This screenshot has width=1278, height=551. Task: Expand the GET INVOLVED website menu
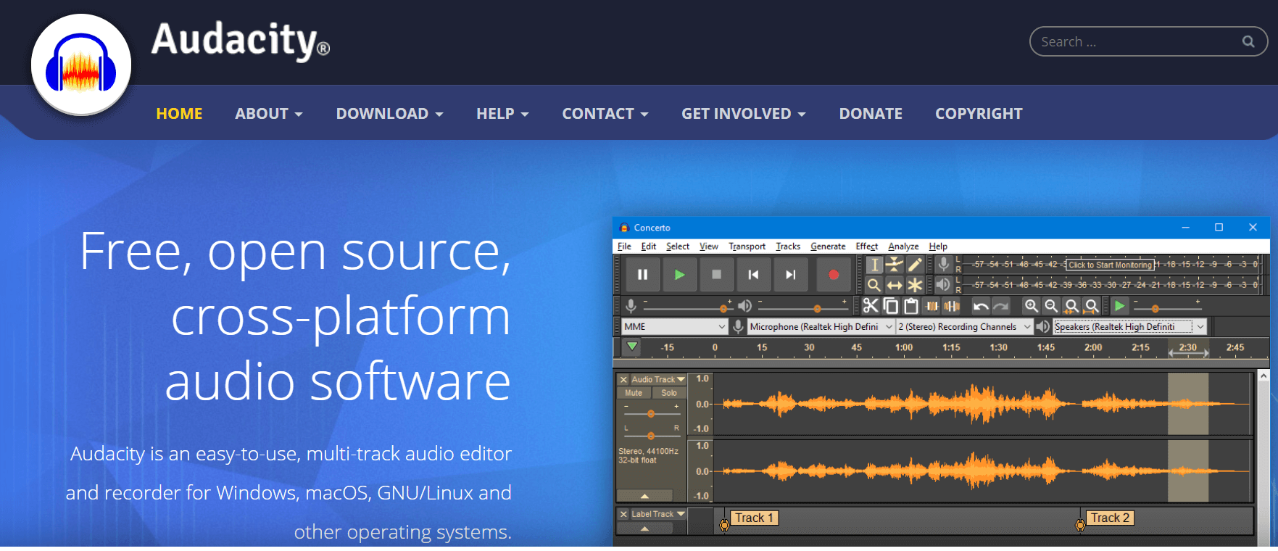(744, 114)
